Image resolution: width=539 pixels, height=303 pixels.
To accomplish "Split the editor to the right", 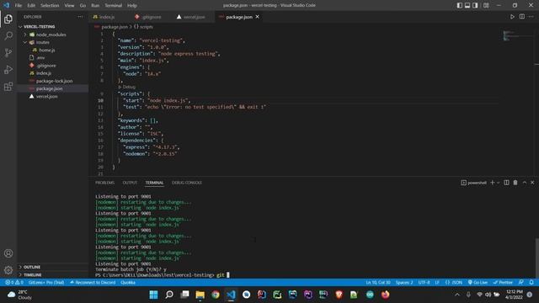I will pyautogui.click(x=522, y=17).
